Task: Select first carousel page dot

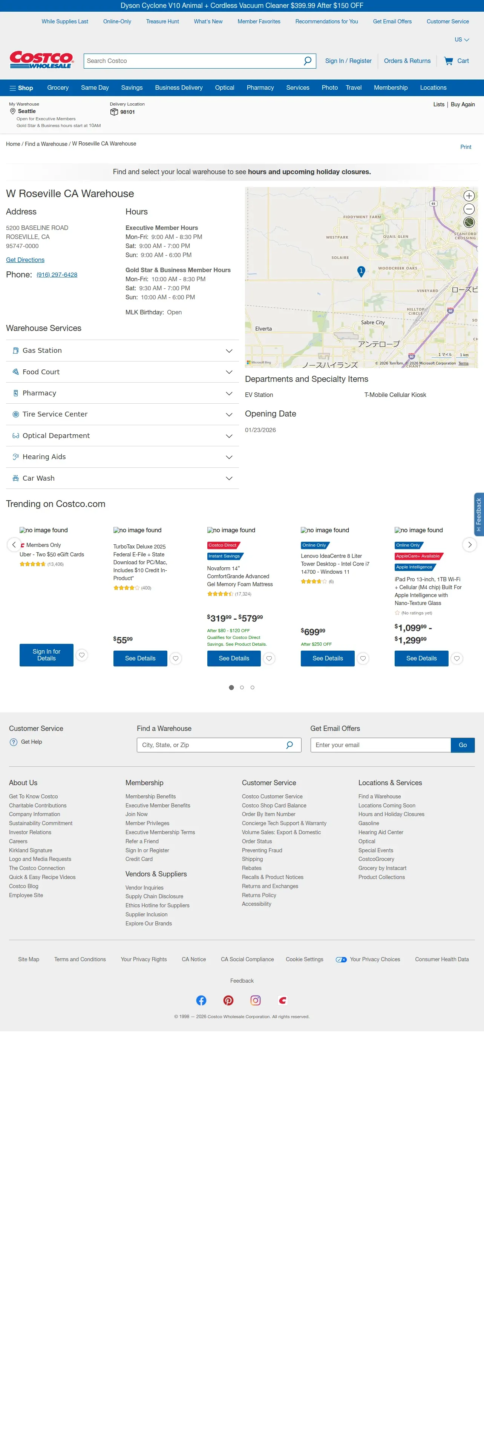Action: pos(231,688)
